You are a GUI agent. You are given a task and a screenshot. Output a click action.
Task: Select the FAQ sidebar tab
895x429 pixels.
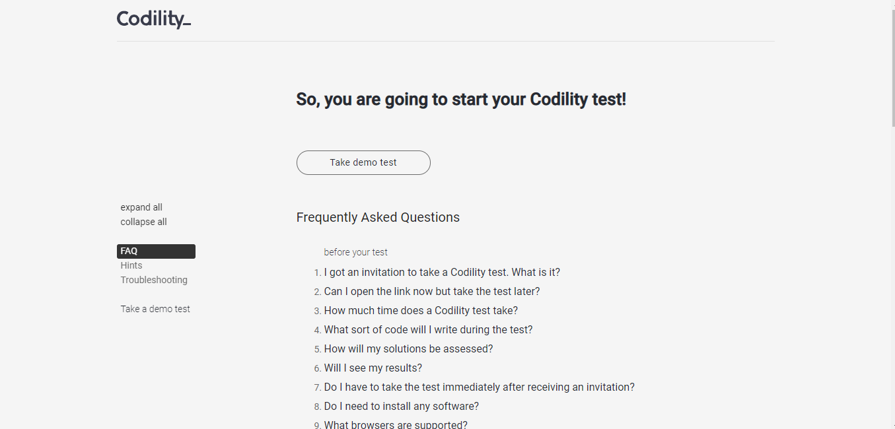point(156,251)
